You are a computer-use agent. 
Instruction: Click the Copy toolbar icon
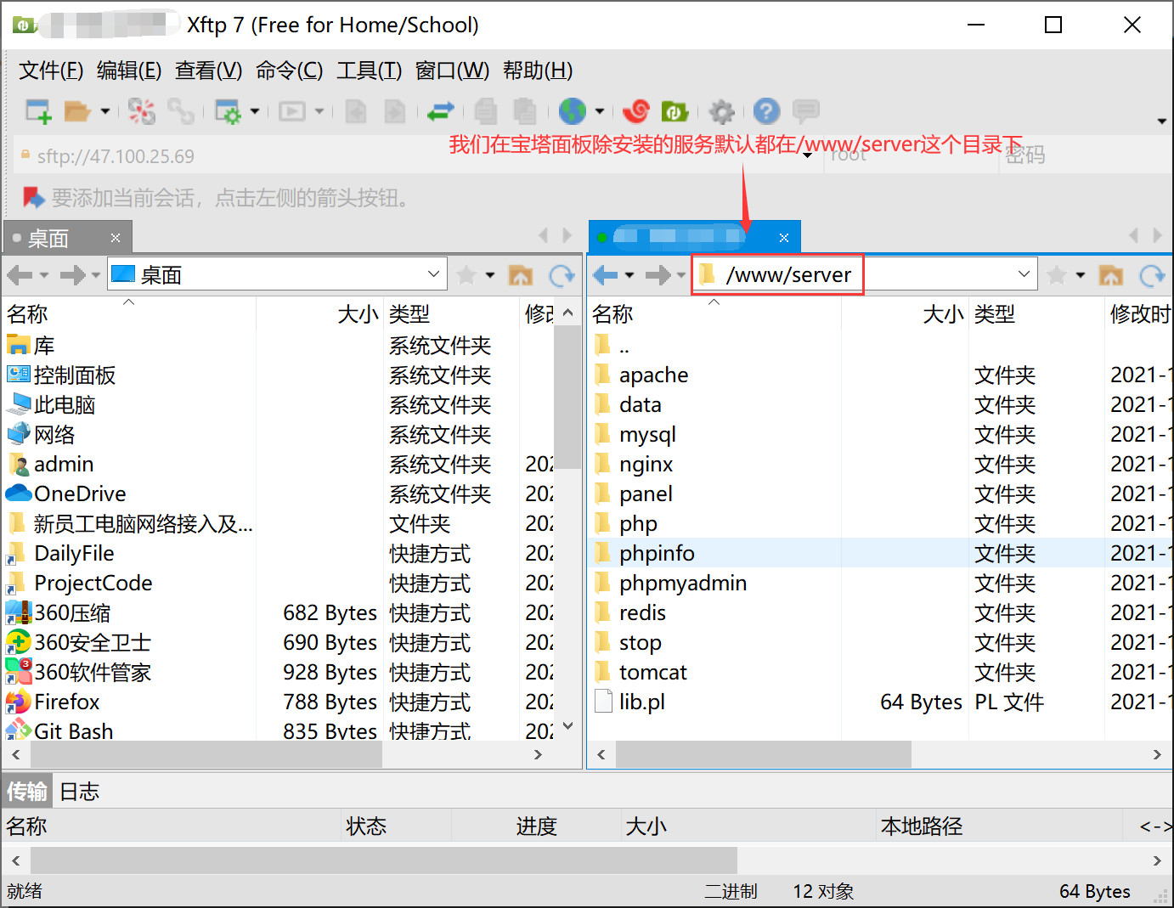coord(486,111)
